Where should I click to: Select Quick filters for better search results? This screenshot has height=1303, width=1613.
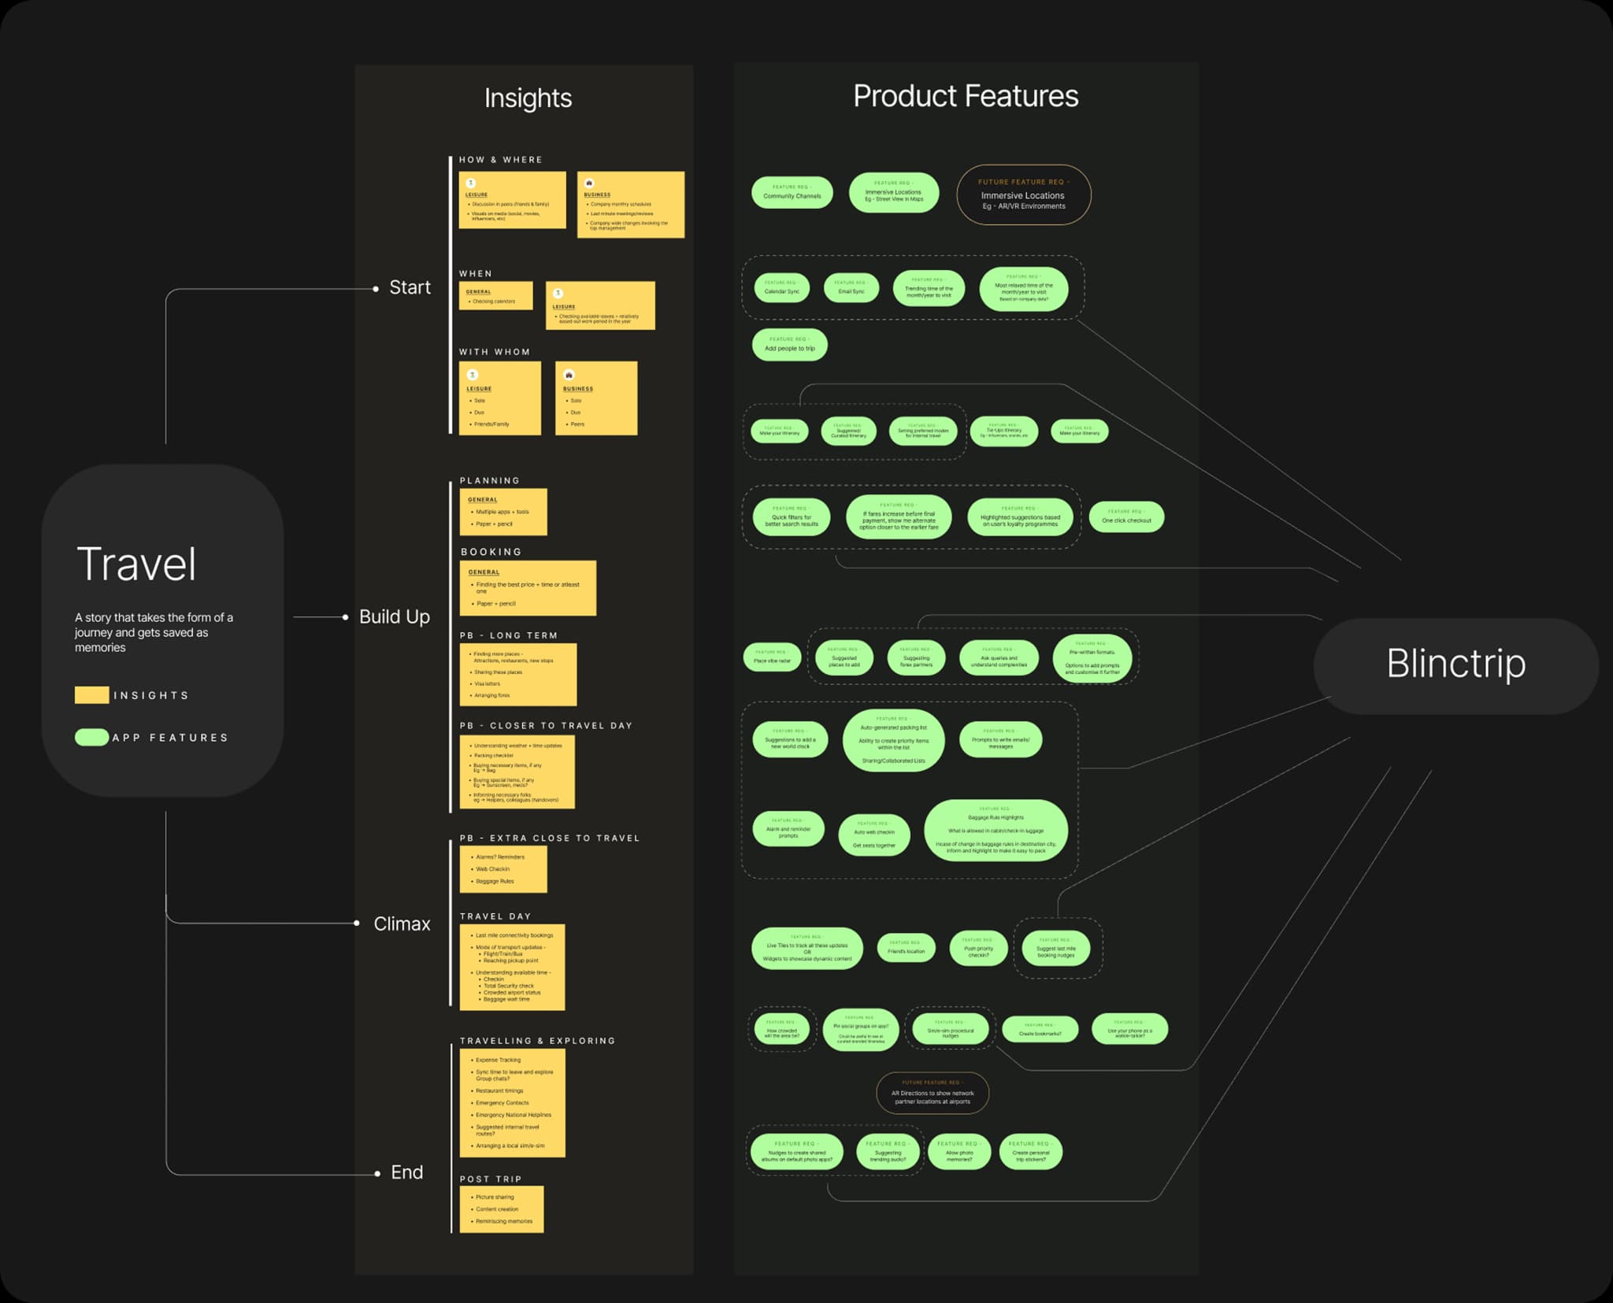(x=792, y=517)
